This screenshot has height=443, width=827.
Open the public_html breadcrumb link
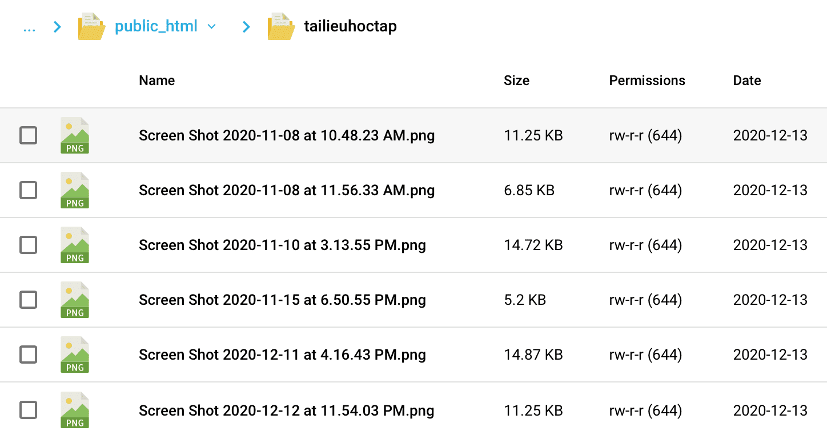[x=156, y=26]
